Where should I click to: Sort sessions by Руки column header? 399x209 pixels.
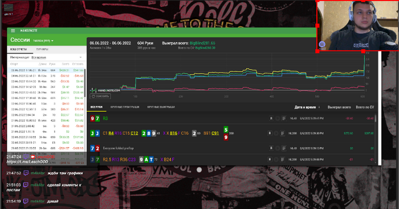[52, 64]
